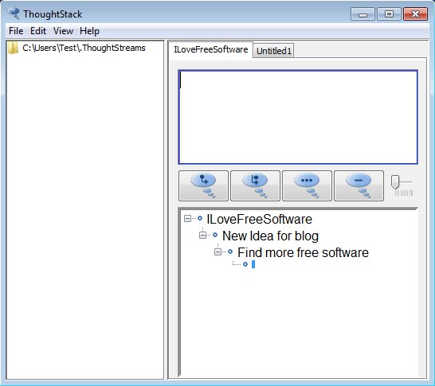
Task: Open the Edit menu
Action: pos(38,31)
